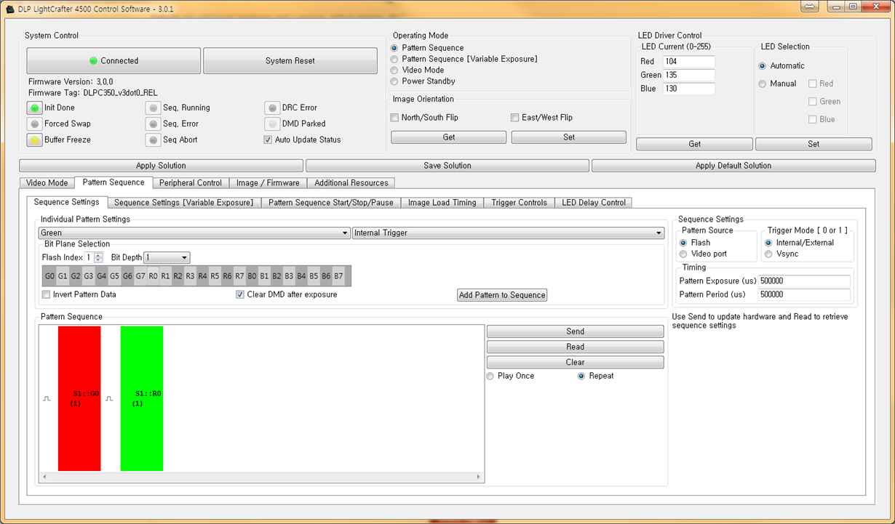Click the Pattern Exposure (us) field

(804, 281)
